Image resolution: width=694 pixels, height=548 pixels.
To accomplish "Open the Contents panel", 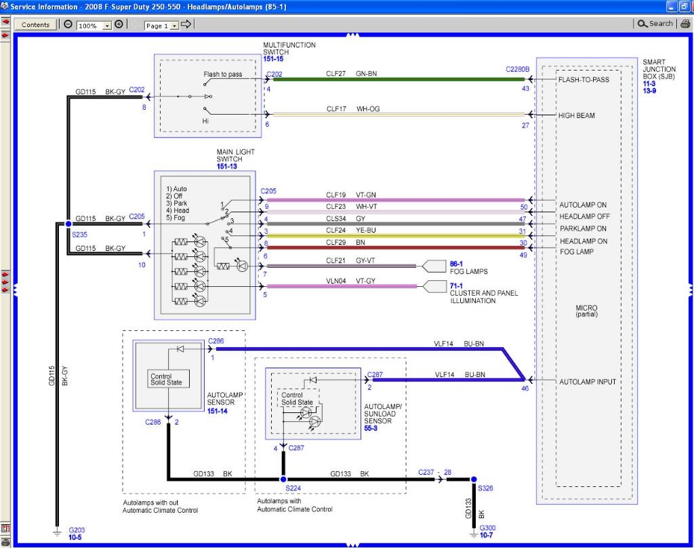I will (x=35, y=24).
